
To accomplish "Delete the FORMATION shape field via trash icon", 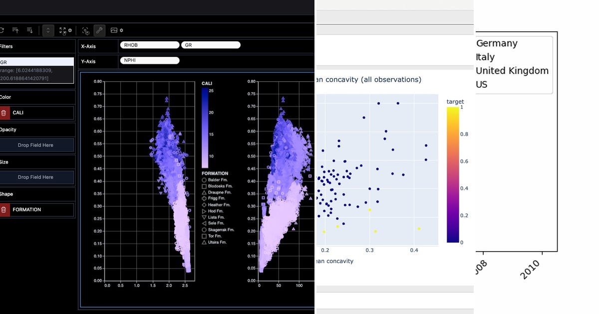I will (4, 210).
